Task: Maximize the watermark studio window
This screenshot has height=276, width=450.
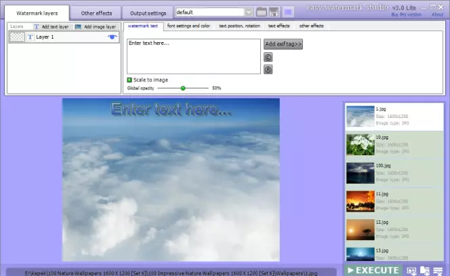Action: [x=433, y=7]
